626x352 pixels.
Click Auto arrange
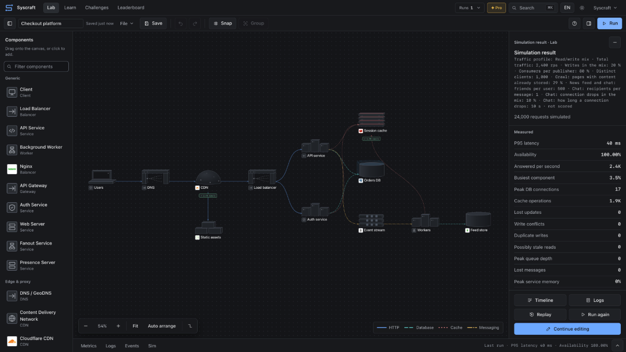[x=162, y=326]
